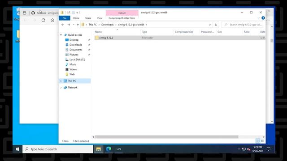Open Customize Quick Access Toolbar dropdown
The width and height of the screenshot is (287, 161).
coord(77,13)
